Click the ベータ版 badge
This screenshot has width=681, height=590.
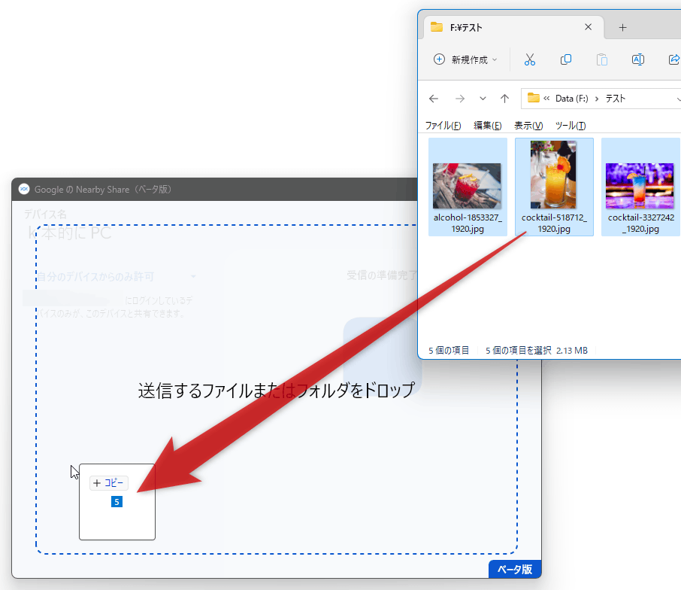[515, 569]
